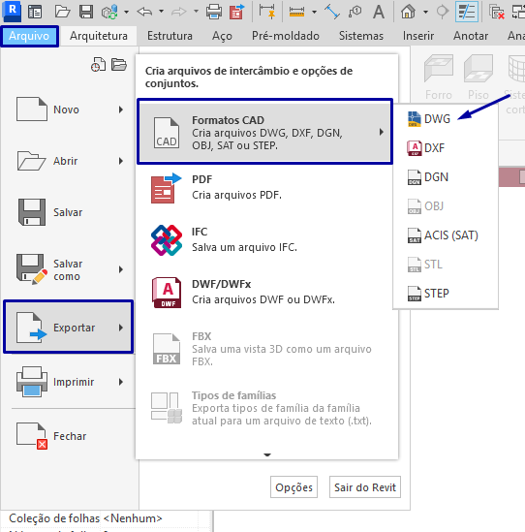Show more export options with down arrow
This screenshot has width=525, height=532.
(x=267, y=454)
